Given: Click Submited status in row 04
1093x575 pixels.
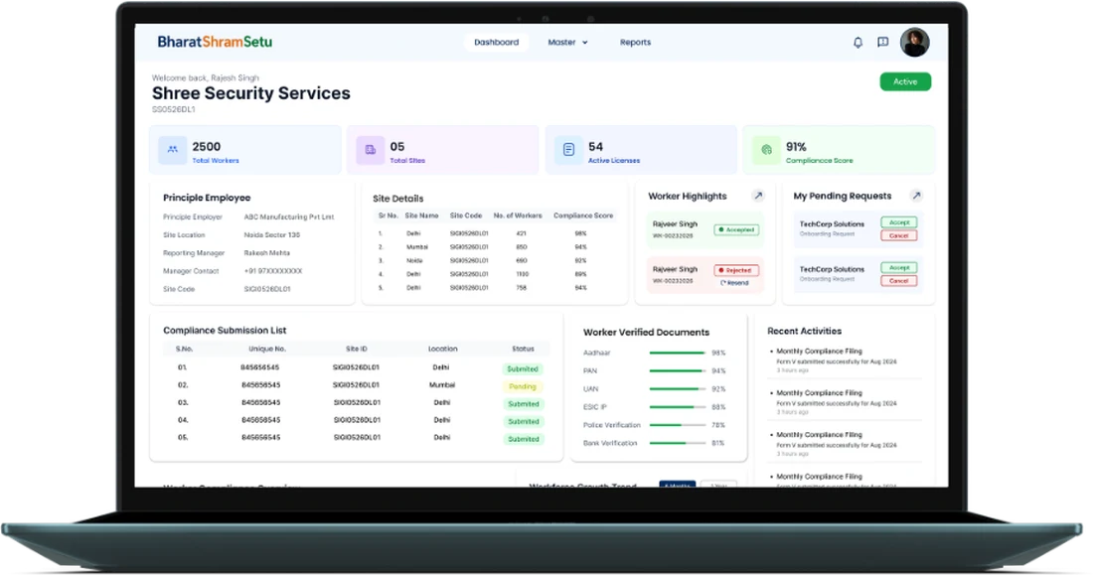Looking at the screenshot, I should tap(523, 421).
